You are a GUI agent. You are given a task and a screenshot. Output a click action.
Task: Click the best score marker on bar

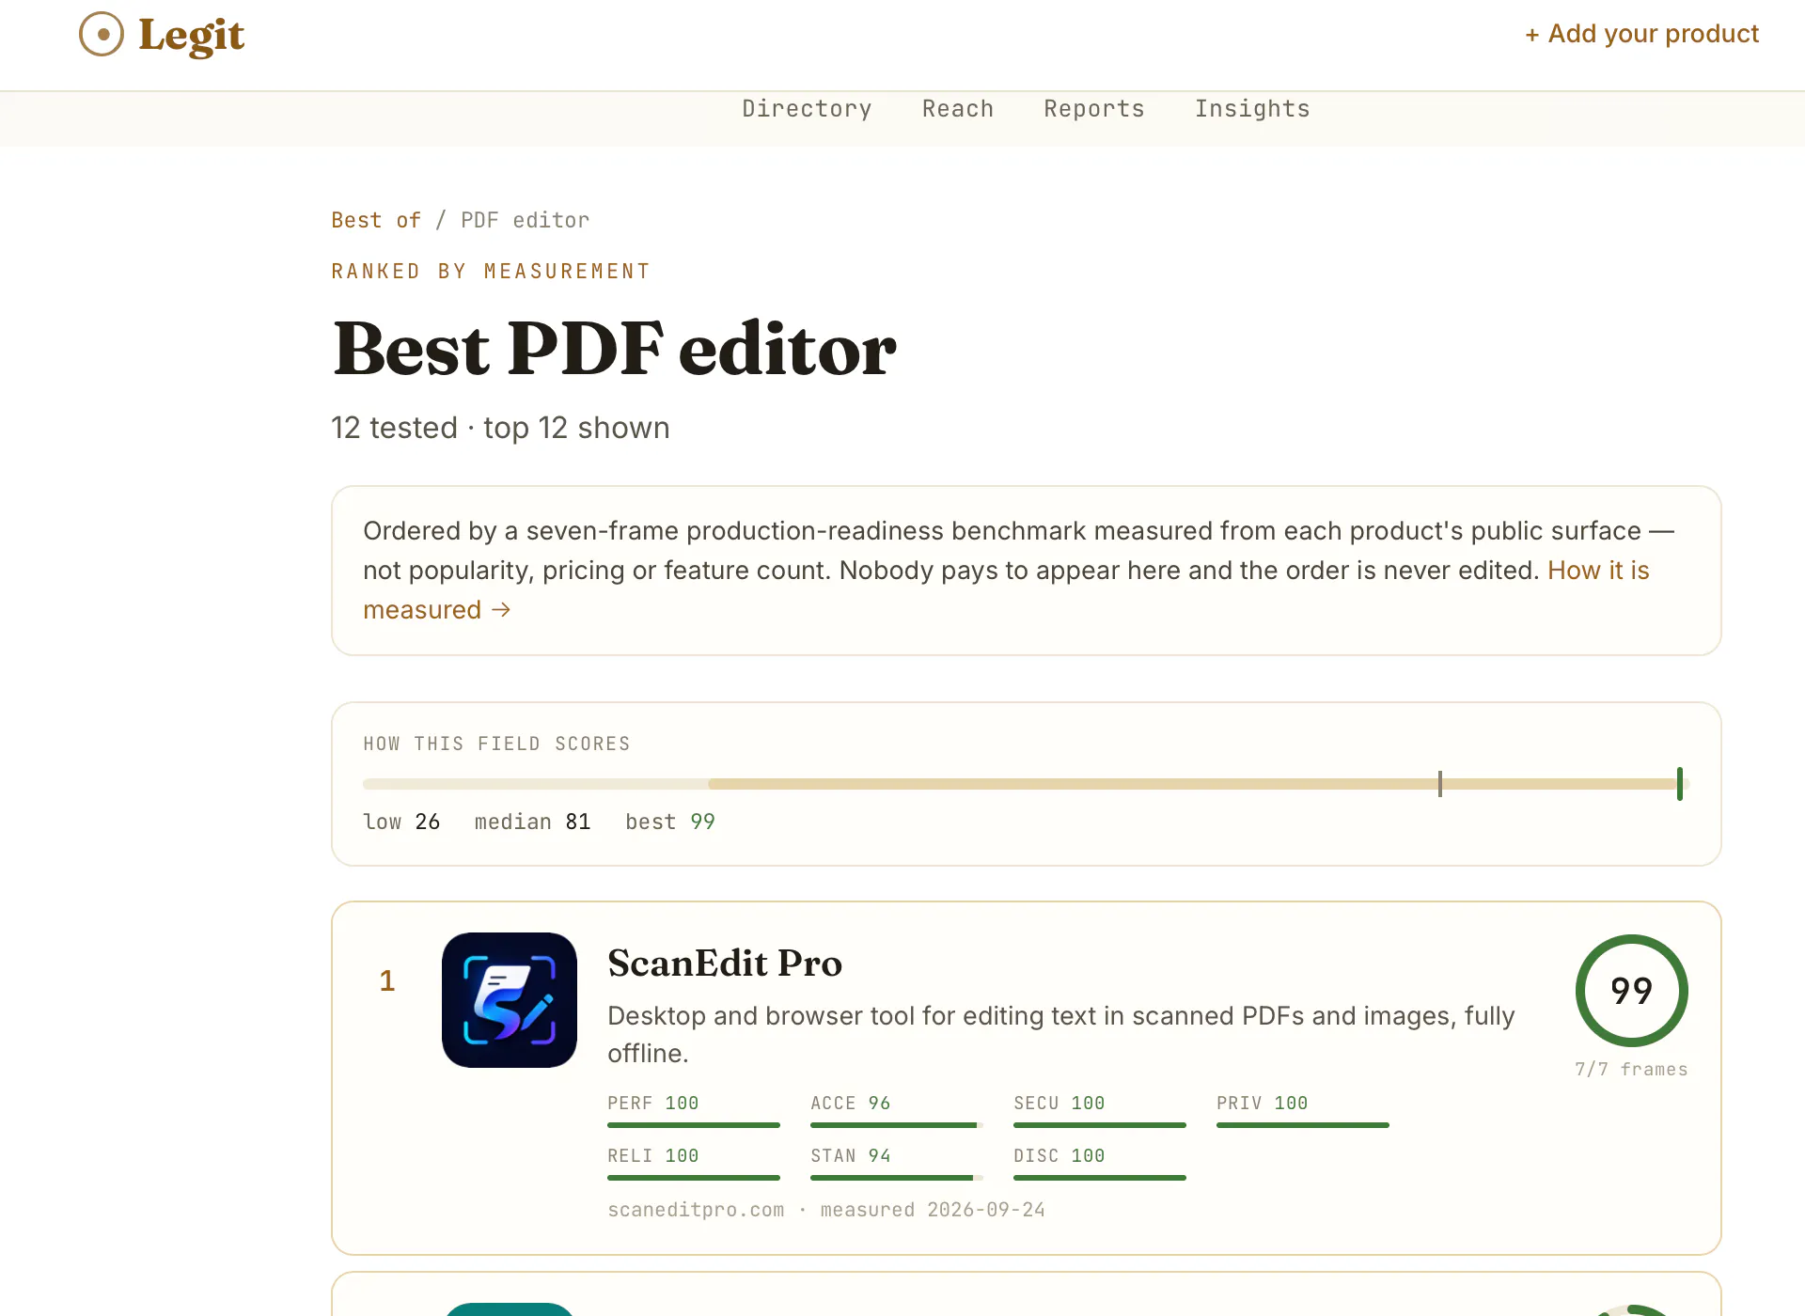1680,784
